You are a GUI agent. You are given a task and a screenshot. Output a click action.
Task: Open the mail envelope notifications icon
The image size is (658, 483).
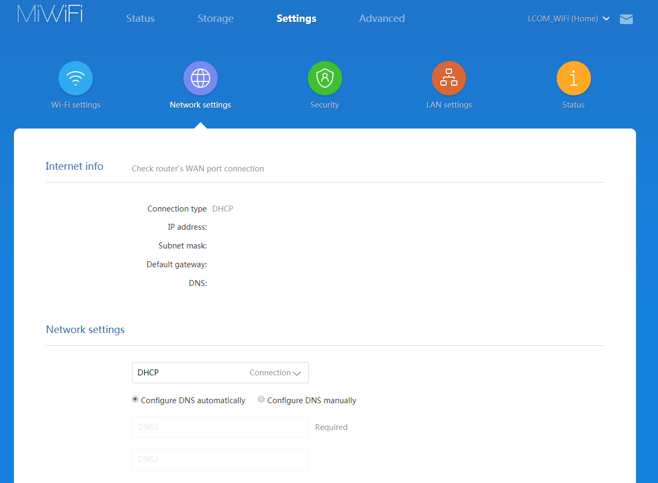point(626,19)
